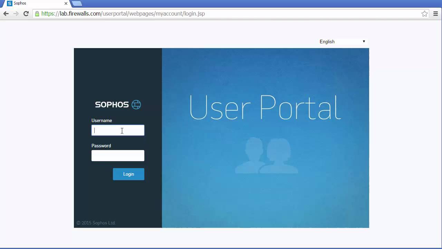The height and width of the screenshot is (249, 442).
Task: Reload the page with the refresh icon
Action: pos(26,13)
